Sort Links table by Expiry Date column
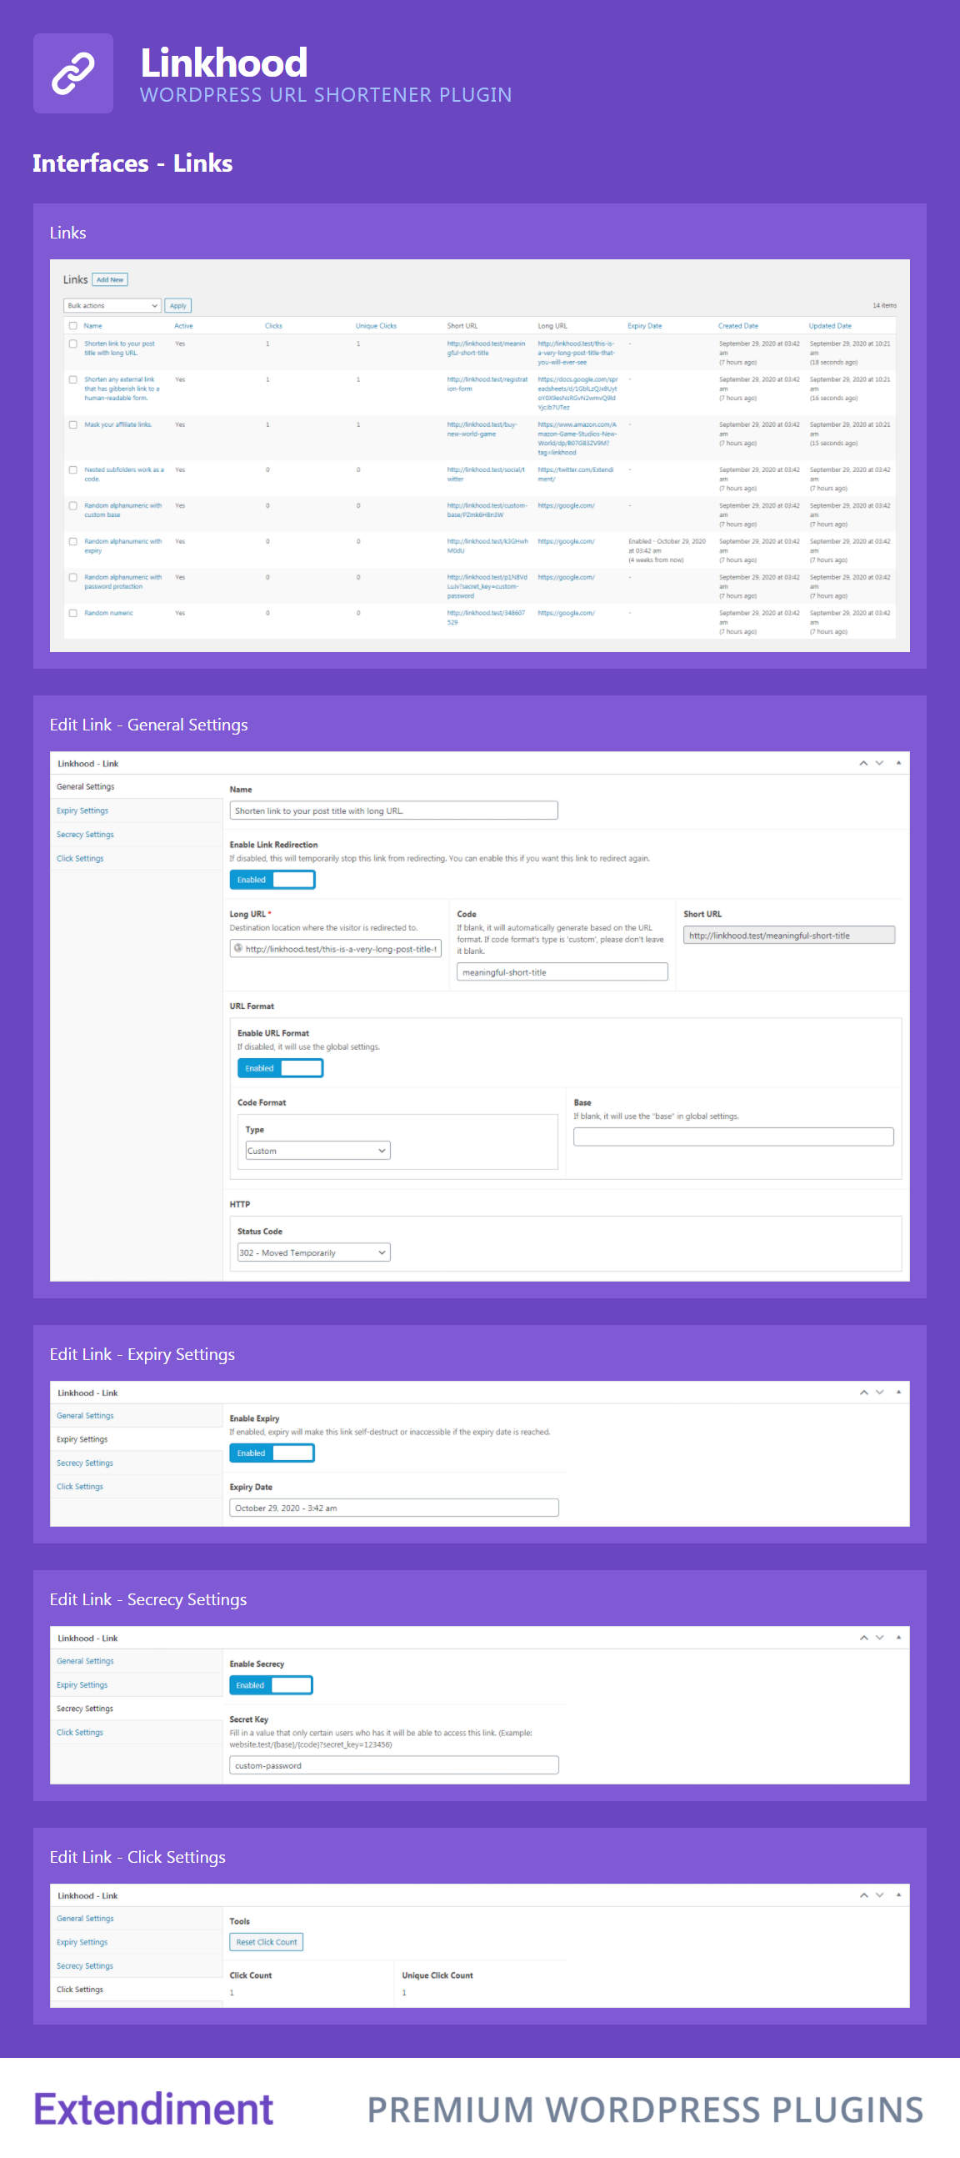 coord(644,326)
